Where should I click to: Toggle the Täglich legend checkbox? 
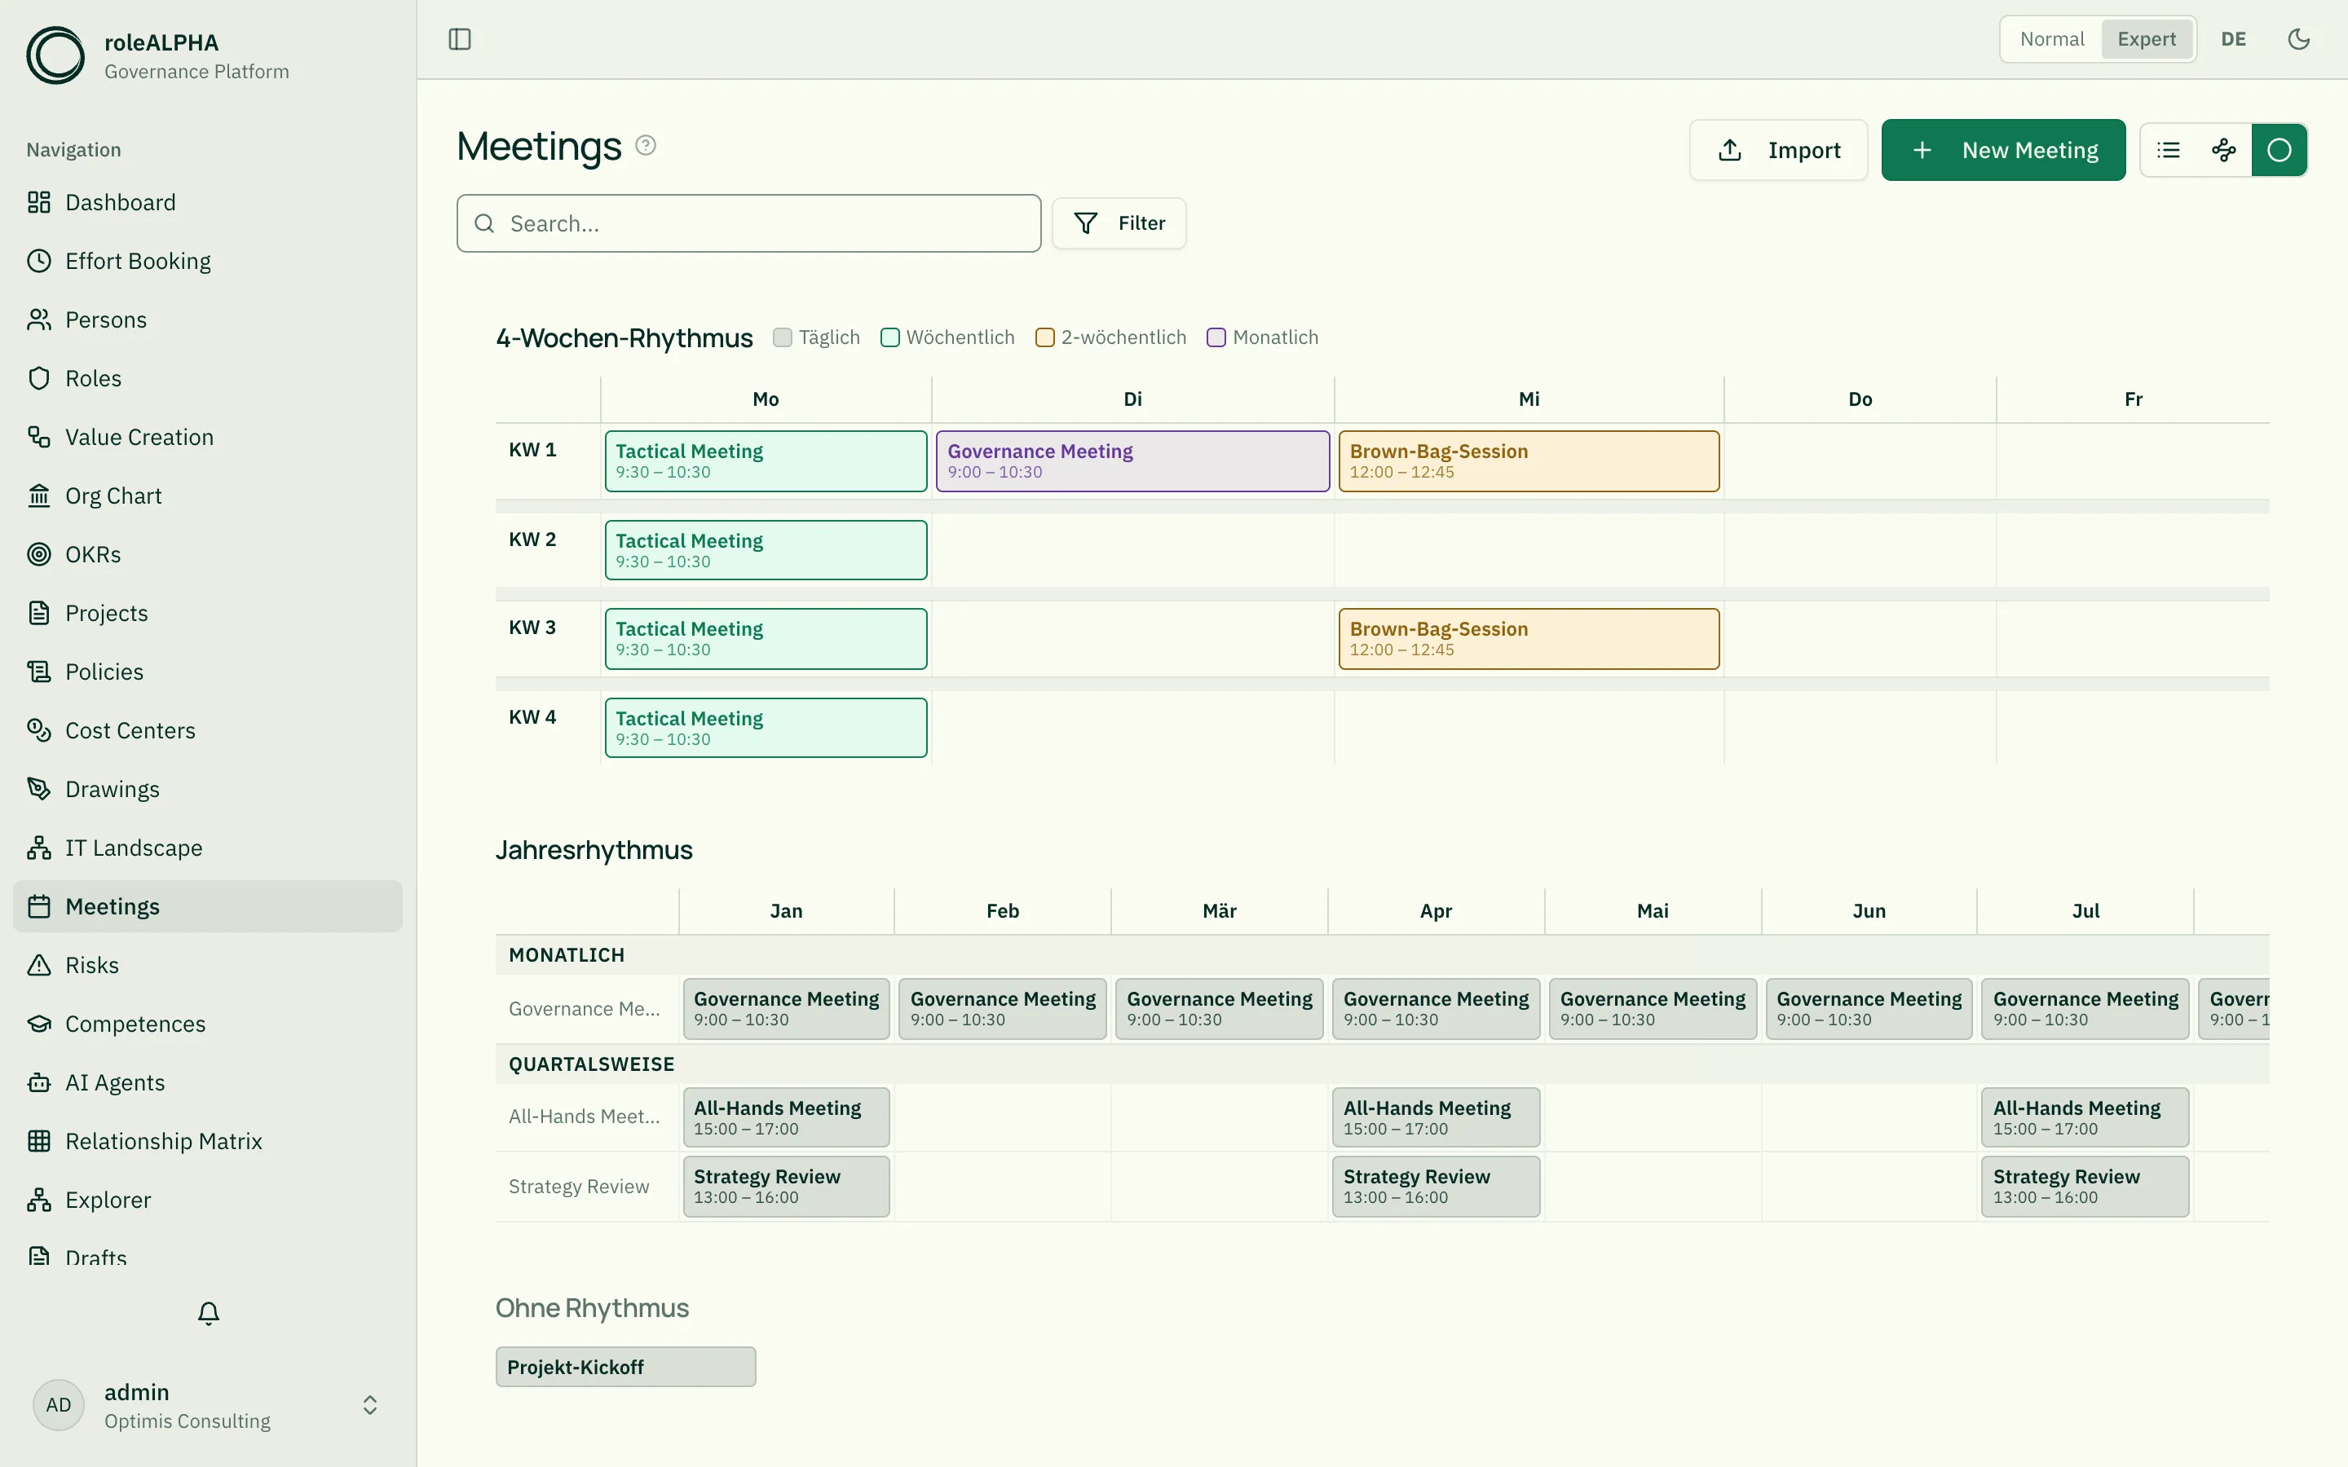[x=782, y=337]
